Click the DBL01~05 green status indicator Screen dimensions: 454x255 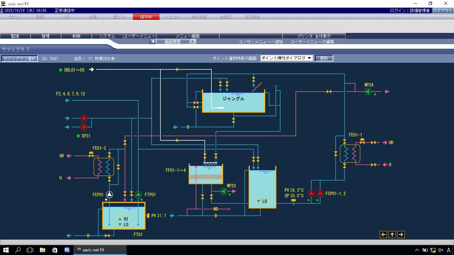(60, 70)
